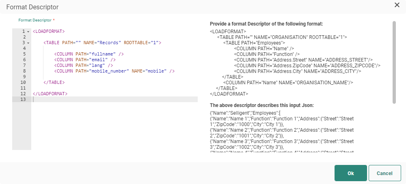Click the help panel vertical scrollbar
This screenshot has height=184, width=406.
394,62
